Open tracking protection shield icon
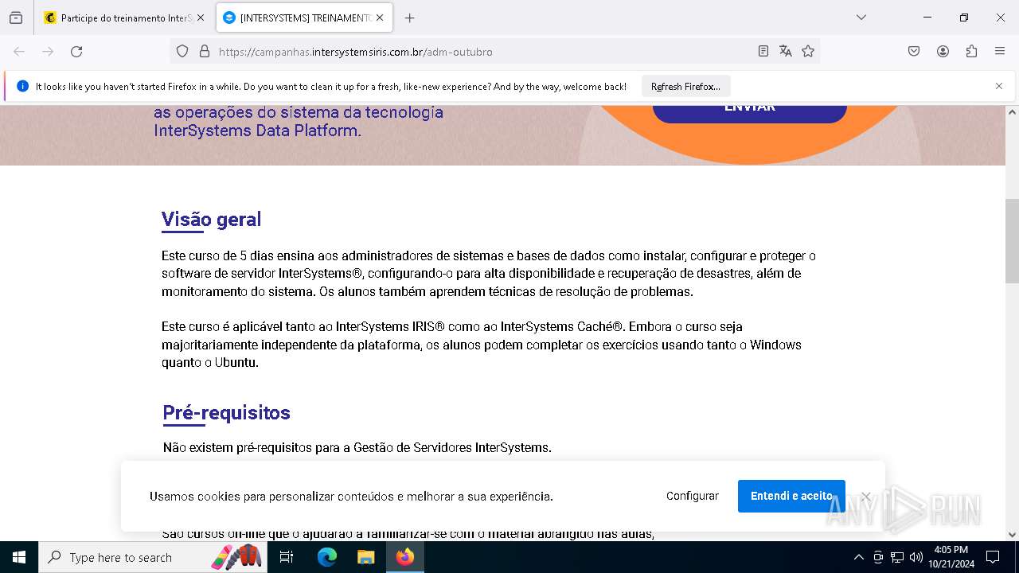Screen dimensions: 1019x573 (182, 52)
